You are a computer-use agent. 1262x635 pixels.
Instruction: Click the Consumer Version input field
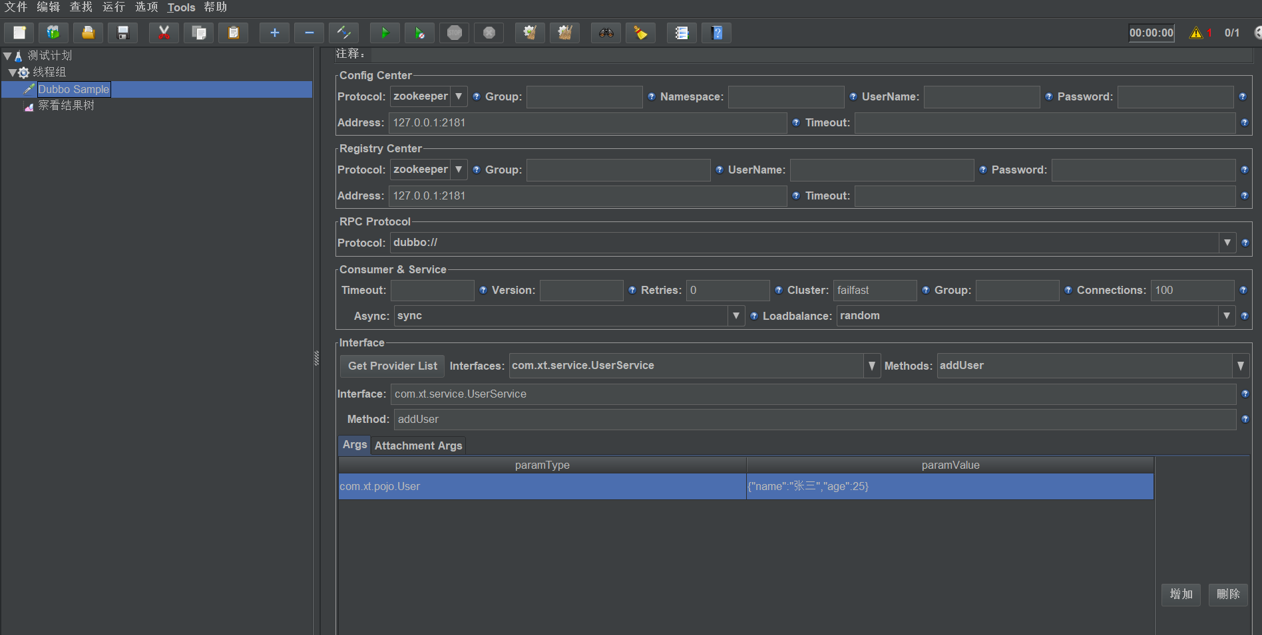click(581, 291)
